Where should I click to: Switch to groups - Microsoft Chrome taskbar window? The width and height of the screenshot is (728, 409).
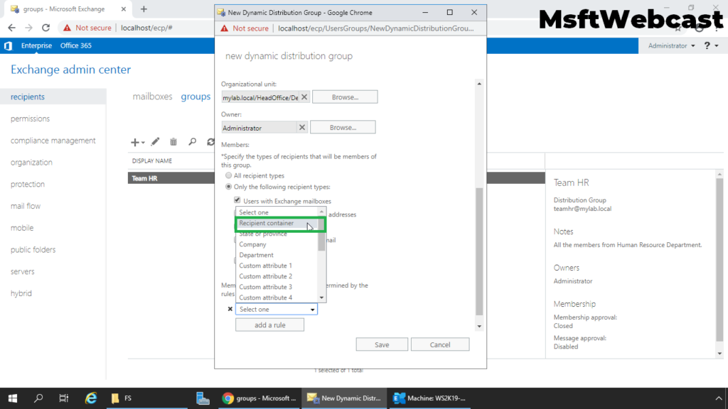[x=259, y=398]
